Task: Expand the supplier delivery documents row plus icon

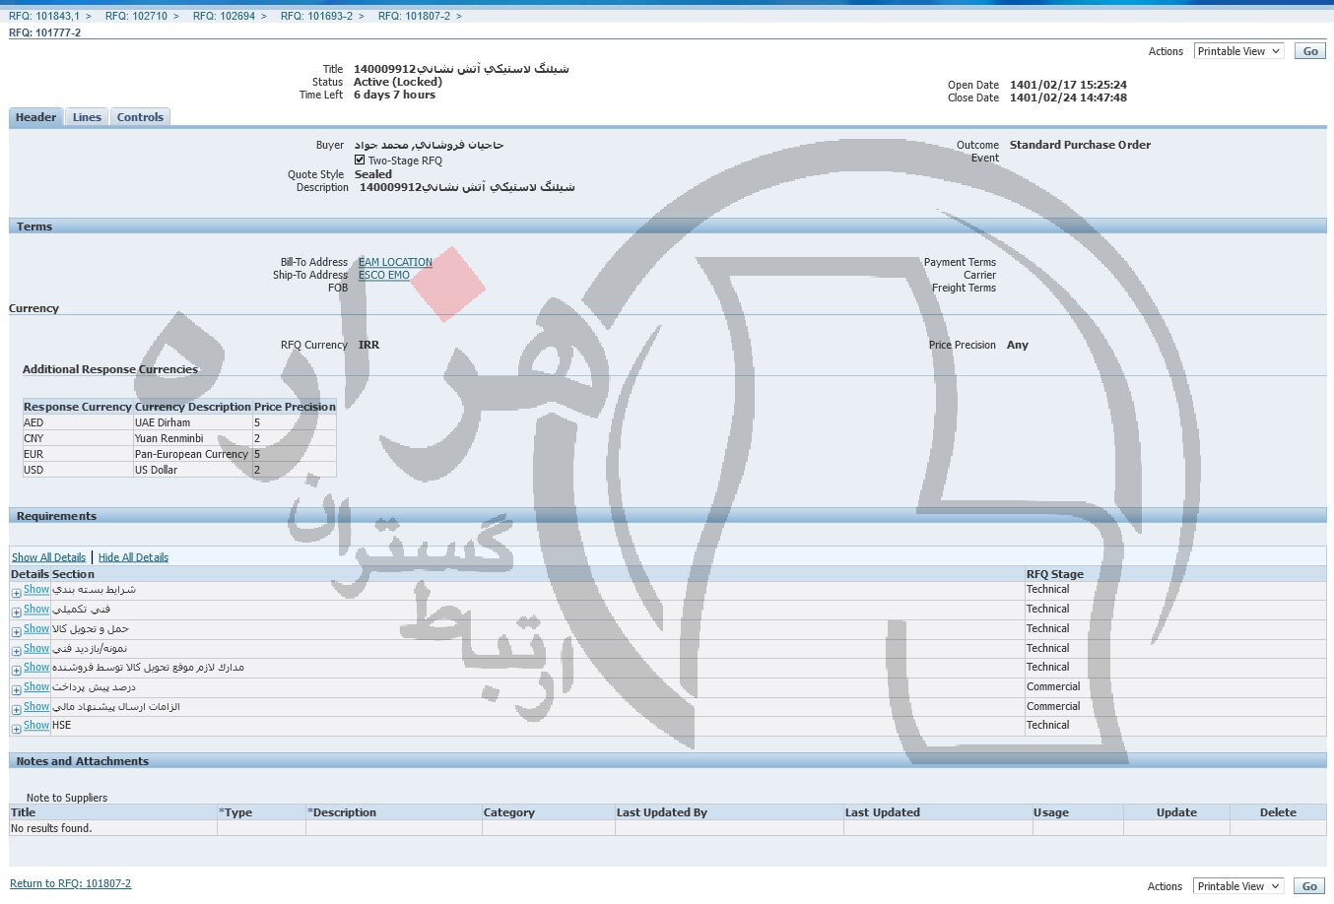Action: (x=16, y=671)
